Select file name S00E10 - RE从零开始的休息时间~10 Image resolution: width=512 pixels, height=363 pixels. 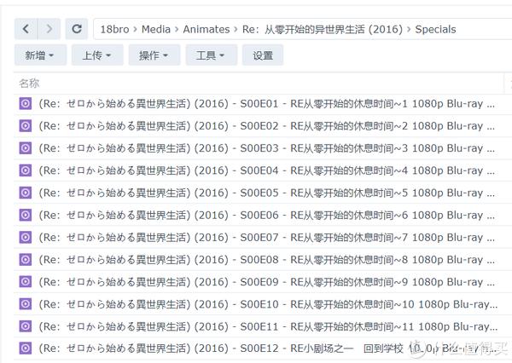coord(268,304)
